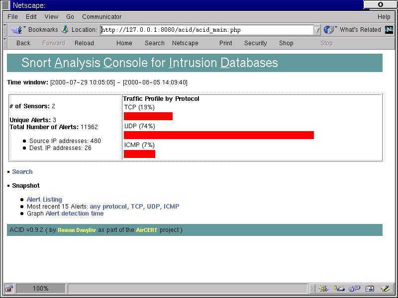Follow the Roman Danyliw author link
This screenshot has width=398, height=298.
point(77,230)
